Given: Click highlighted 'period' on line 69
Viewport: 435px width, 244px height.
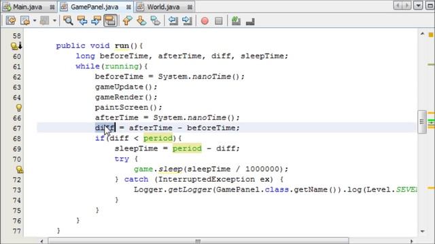Looking at the screenshot, I should [x=187, y=148].
